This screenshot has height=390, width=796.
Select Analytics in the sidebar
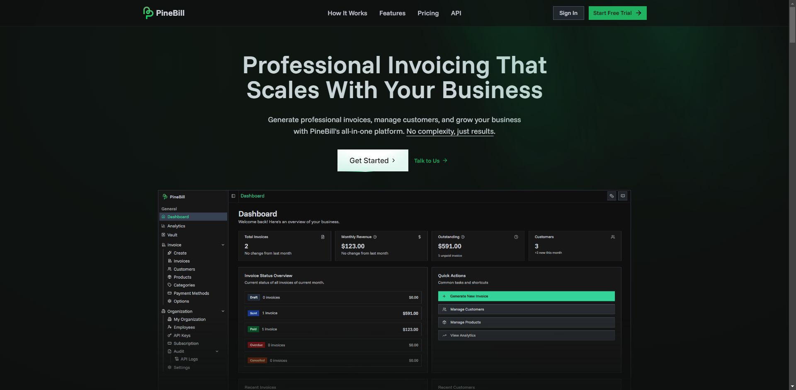(176, 226)
